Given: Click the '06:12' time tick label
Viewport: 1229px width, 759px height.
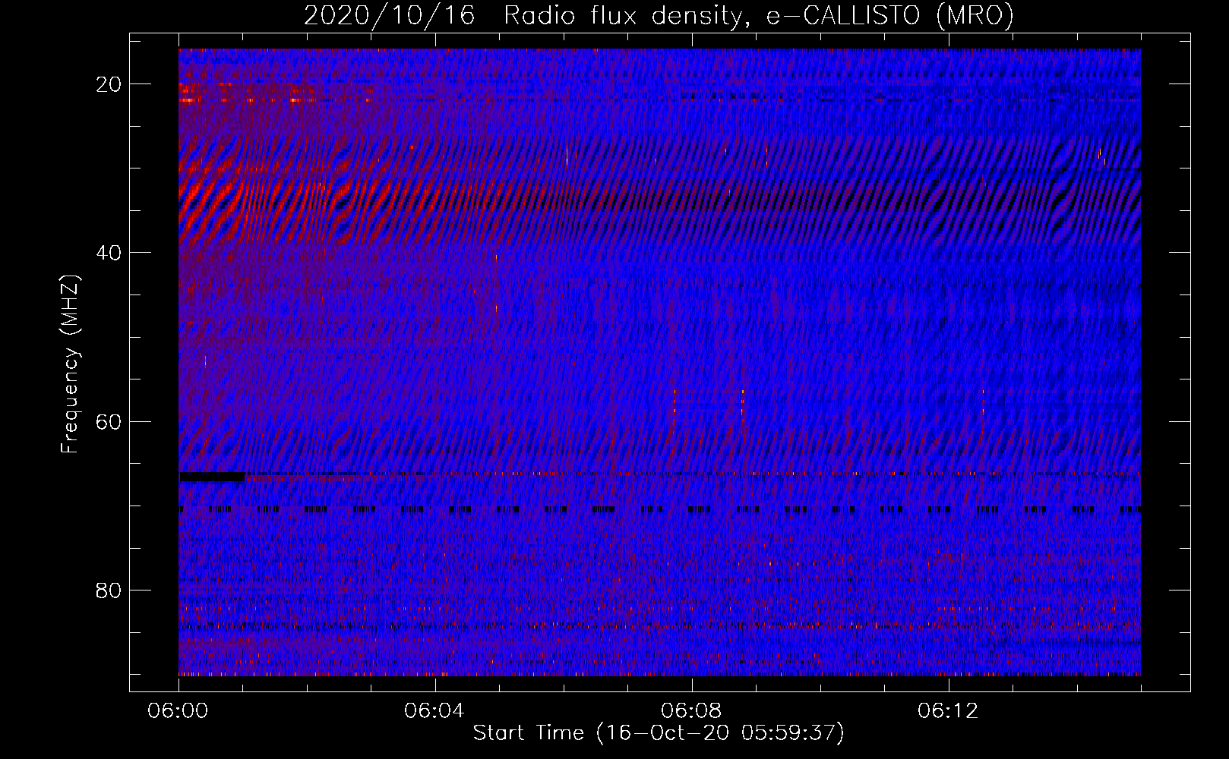Looking at the screenshot, I should (948, 711).
